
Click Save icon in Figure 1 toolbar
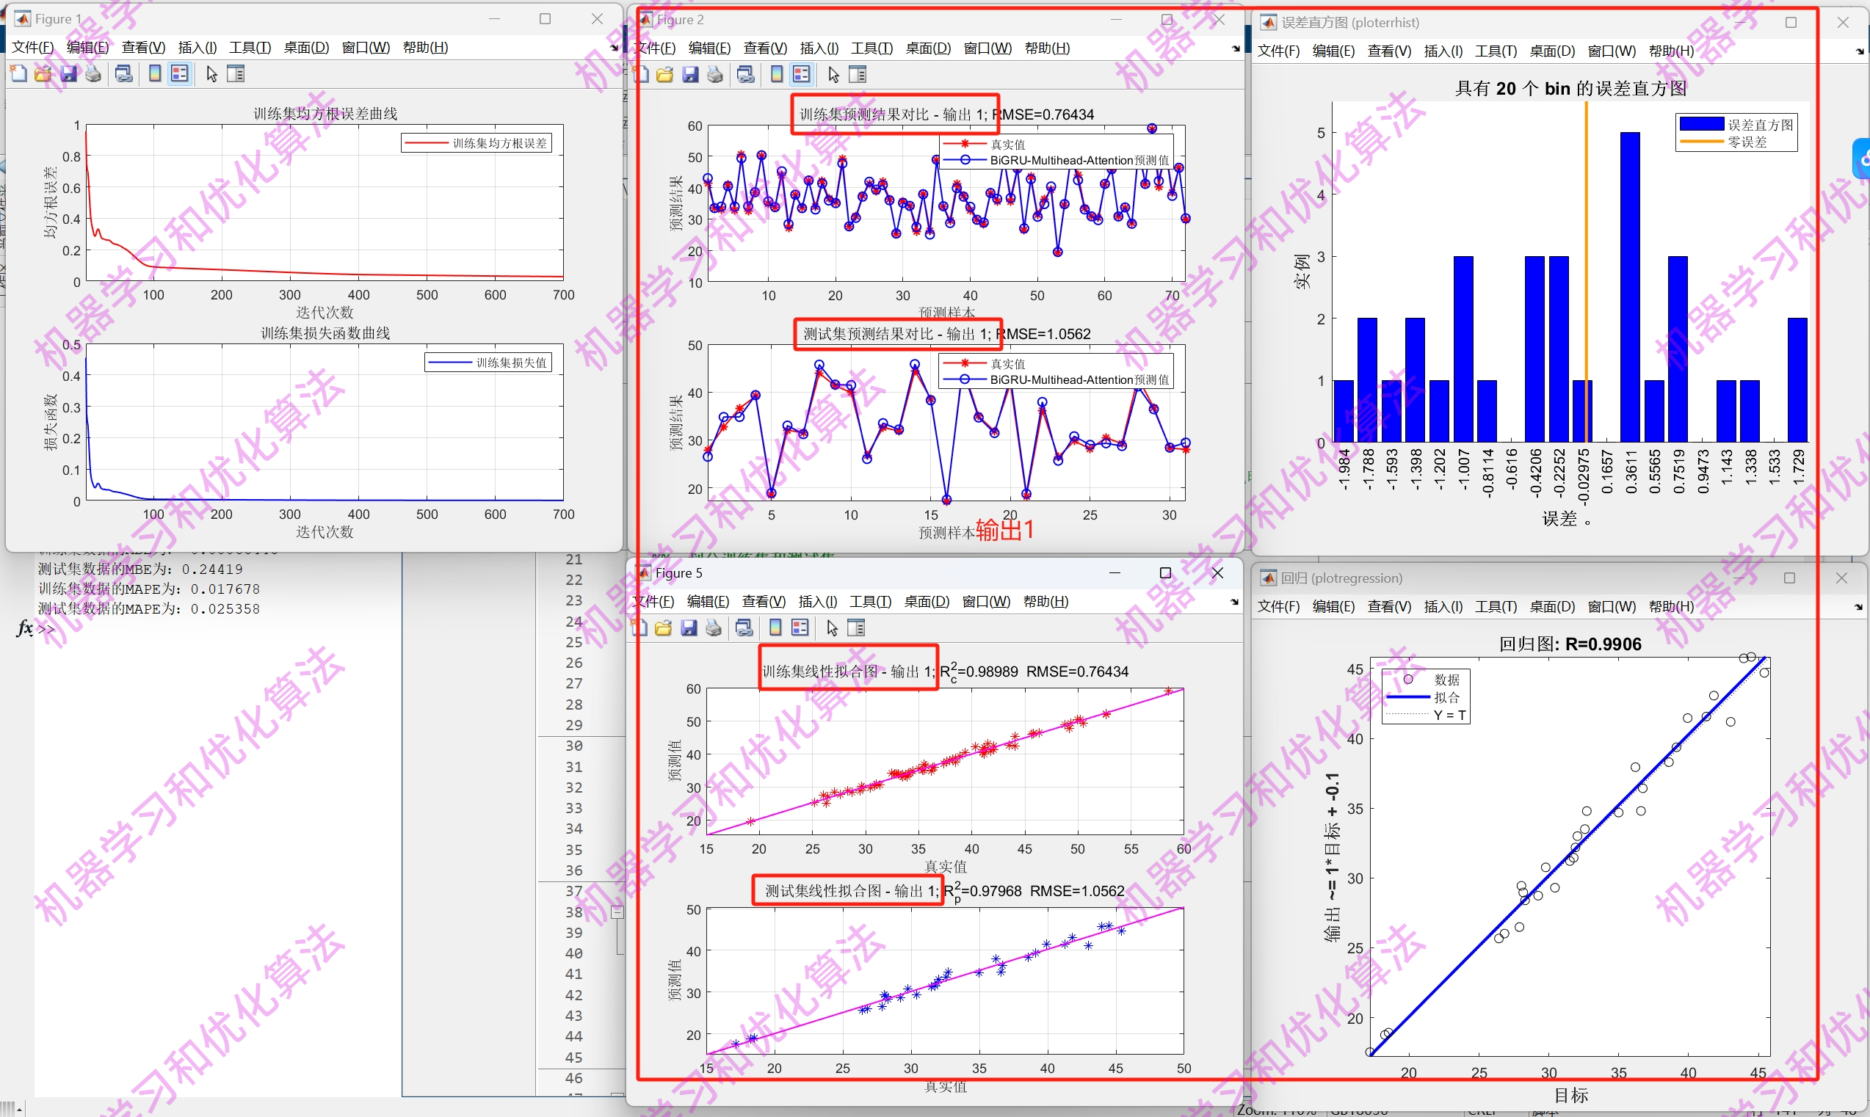click(68, 74)
